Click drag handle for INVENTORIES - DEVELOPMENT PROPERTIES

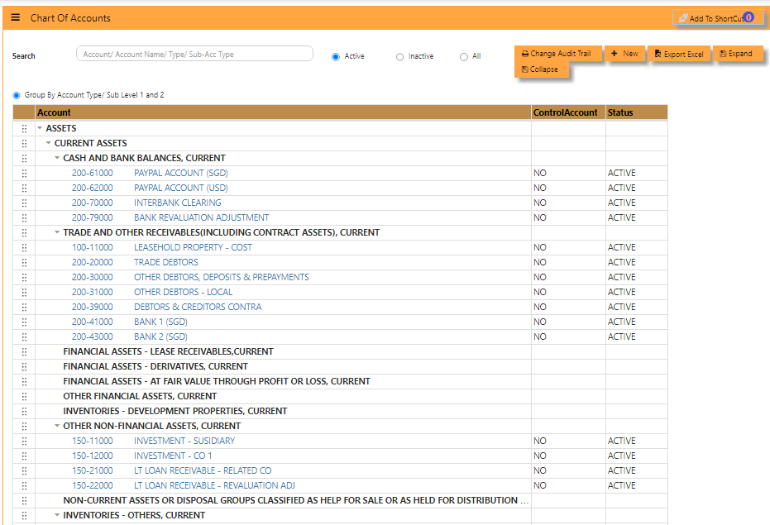(x=24, y=411)
